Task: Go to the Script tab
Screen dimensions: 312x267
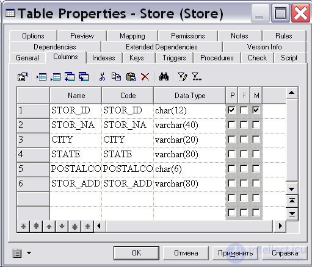Action: 289,58
